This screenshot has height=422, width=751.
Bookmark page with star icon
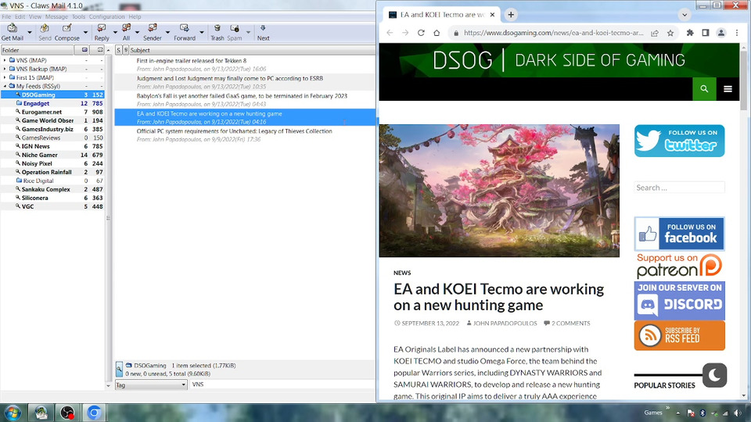[670, 33]
